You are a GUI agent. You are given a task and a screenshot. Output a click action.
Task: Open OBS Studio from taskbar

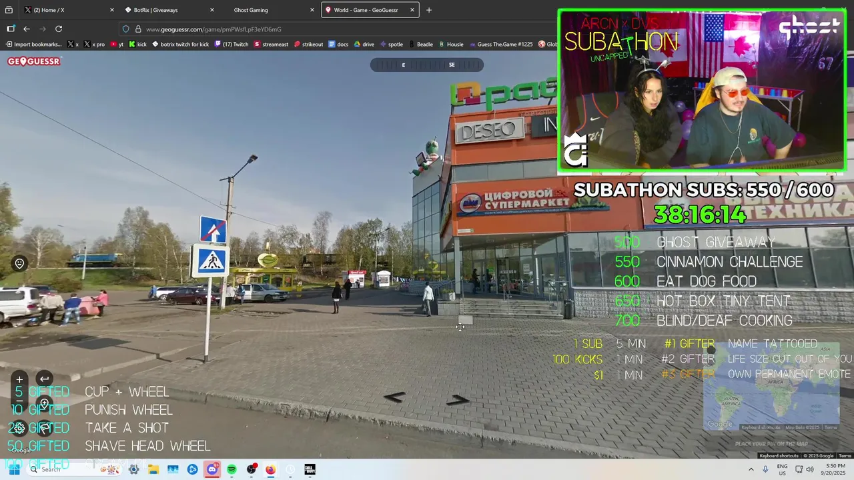pyautogui.click(x=252, y=469)
